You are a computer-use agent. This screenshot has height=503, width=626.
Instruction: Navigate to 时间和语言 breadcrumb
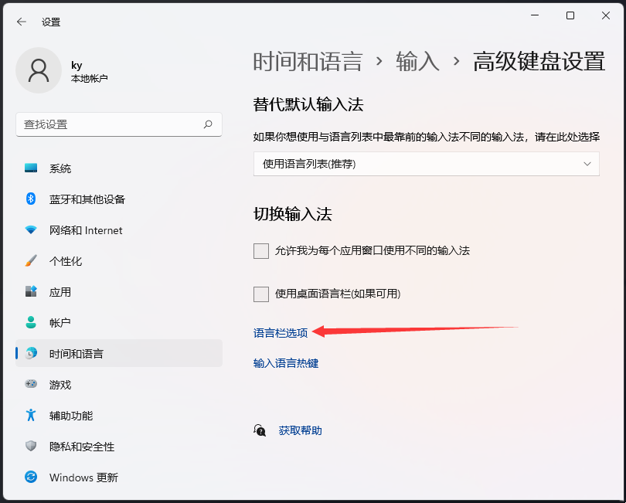tap(308, 62)
